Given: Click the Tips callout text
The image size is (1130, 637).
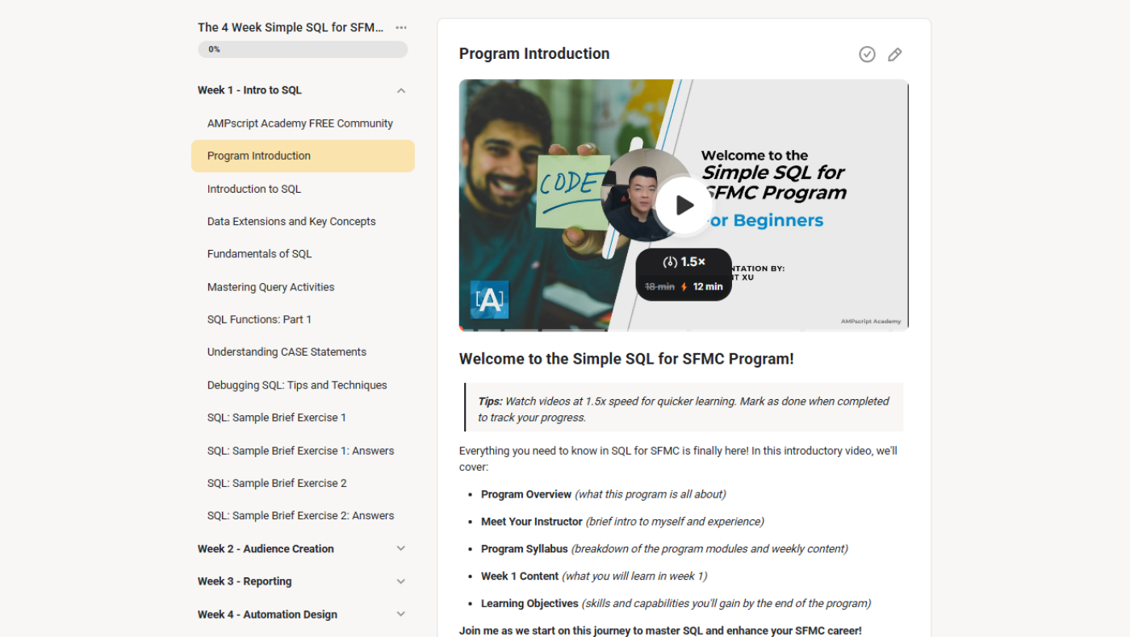Looking at the screenshot, I should [684, 408].
